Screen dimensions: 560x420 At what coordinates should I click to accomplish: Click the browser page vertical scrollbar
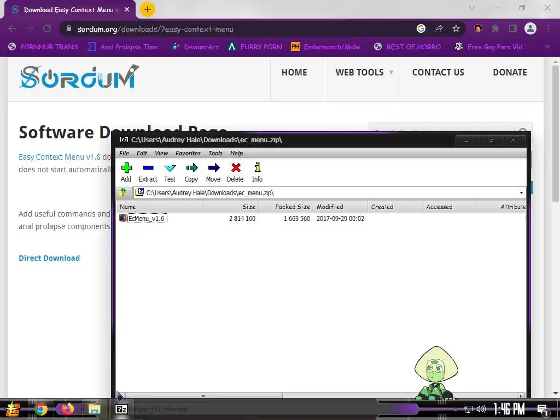555,133
